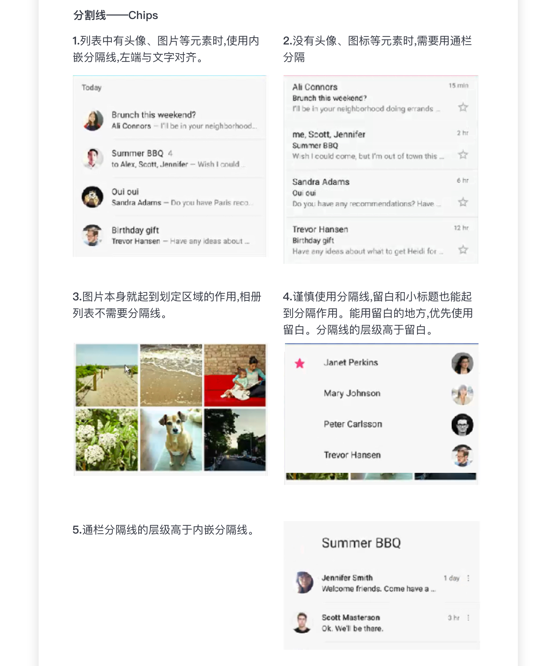Select the Oui oui dog avatar

pyautogui.click(x=92, y=197)
